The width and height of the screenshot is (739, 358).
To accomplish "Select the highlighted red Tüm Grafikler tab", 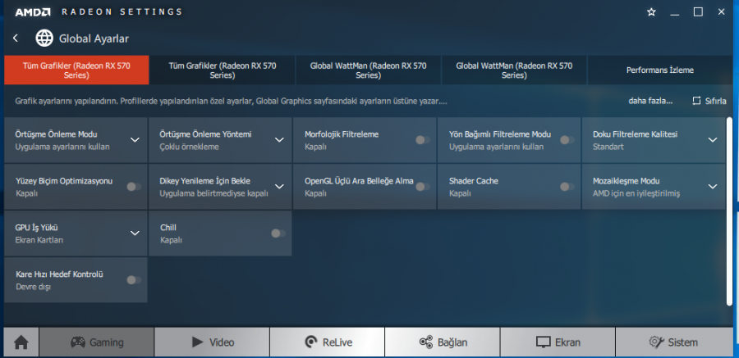I will click(76, 70).
